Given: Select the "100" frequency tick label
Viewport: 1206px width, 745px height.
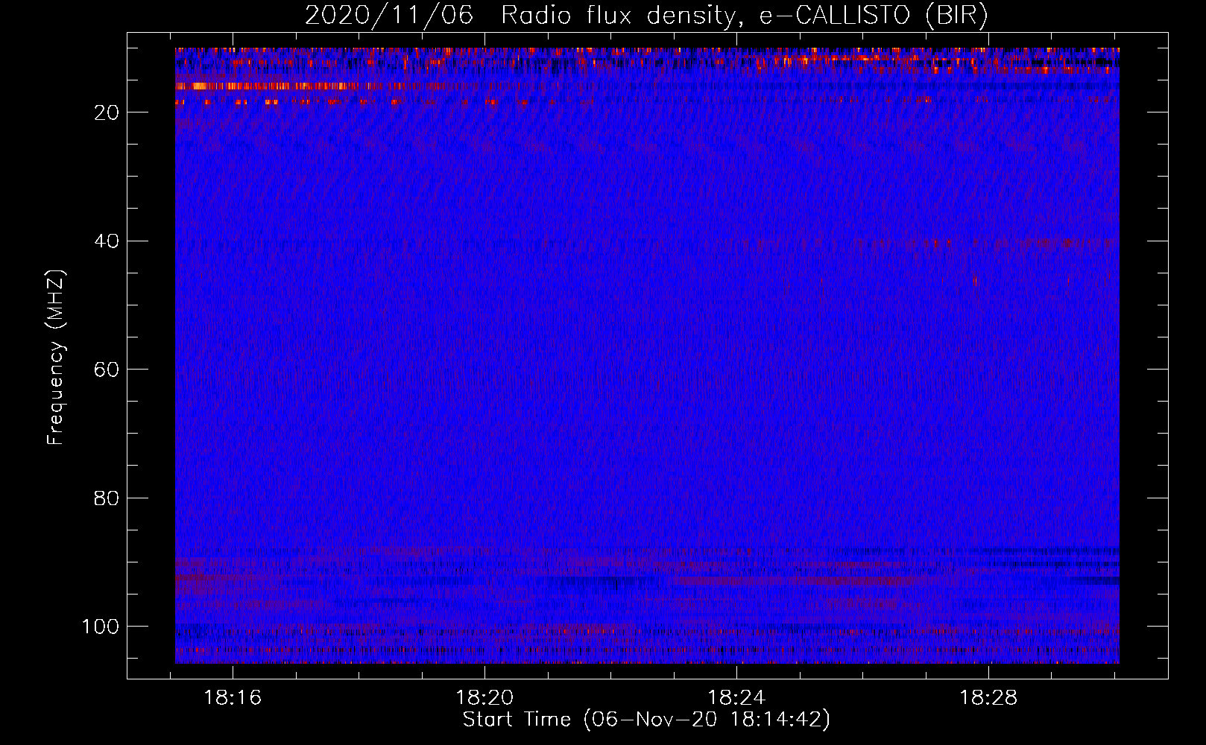Looking at the screenshot, I should (x=101, y=627).
